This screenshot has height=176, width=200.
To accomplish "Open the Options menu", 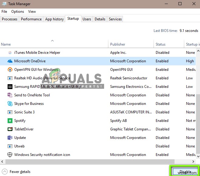I will click(x=18, y=12).
